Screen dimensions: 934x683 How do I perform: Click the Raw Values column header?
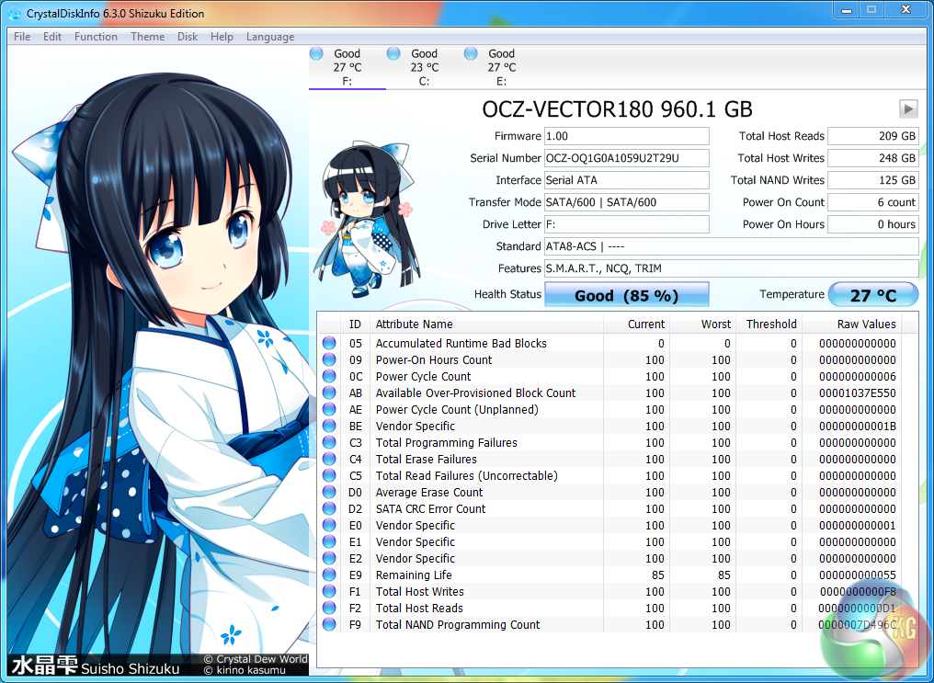852,324
